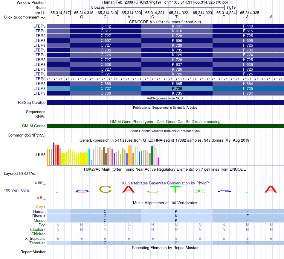
Task: Open the light-blue highlighted LTBP3 label
Action: coord(39,89)
